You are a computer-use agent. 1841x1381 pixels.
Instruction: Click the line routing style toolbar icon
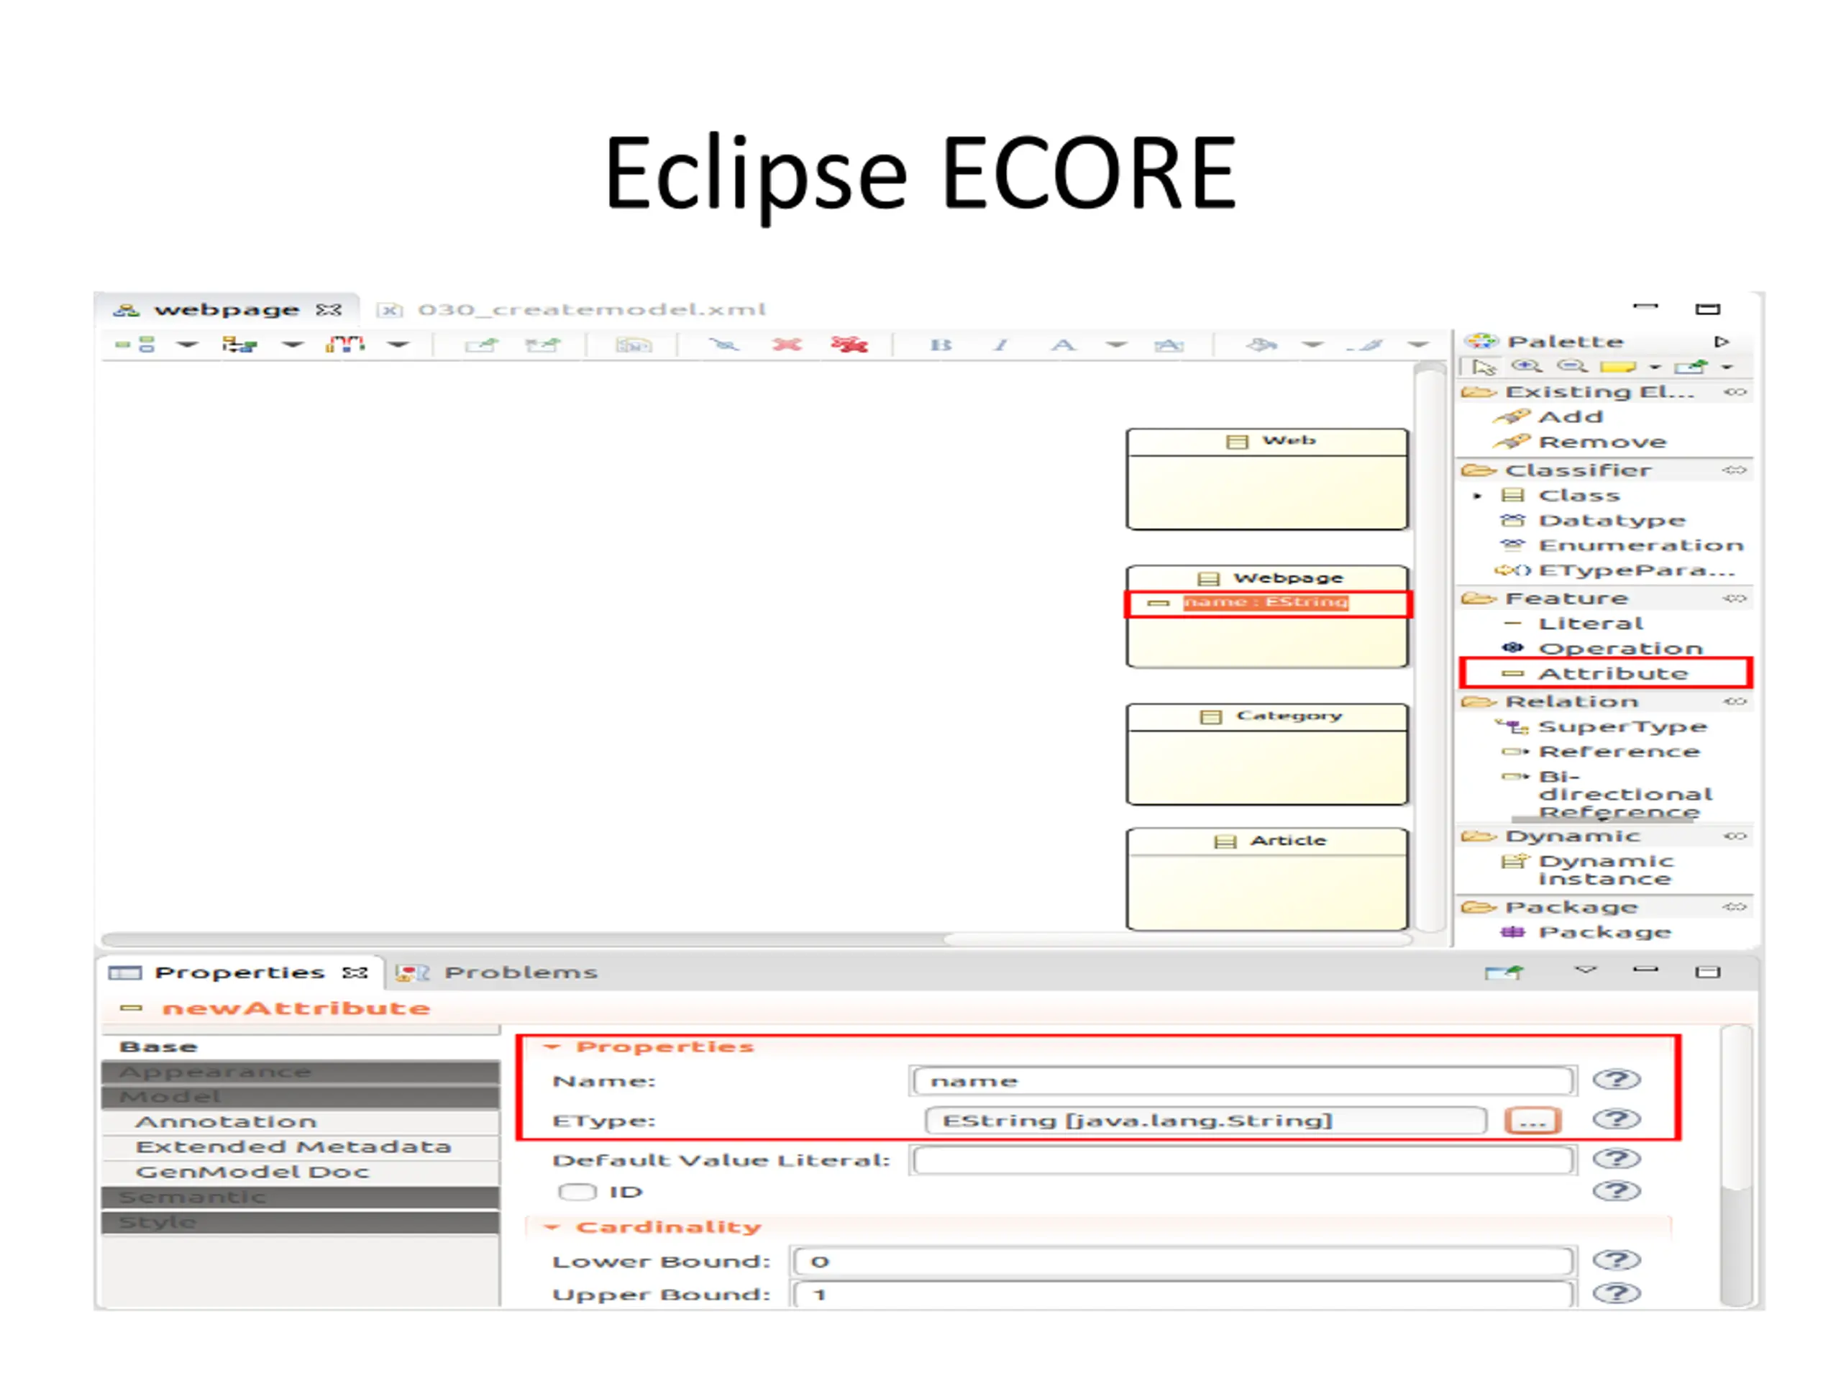pyautogui.click(x=345, y=344)
